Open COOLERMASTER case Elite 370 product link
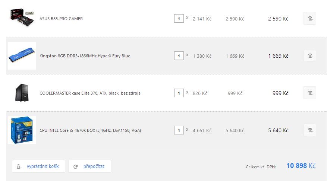 pyautogui.click(x=90, y=93)
